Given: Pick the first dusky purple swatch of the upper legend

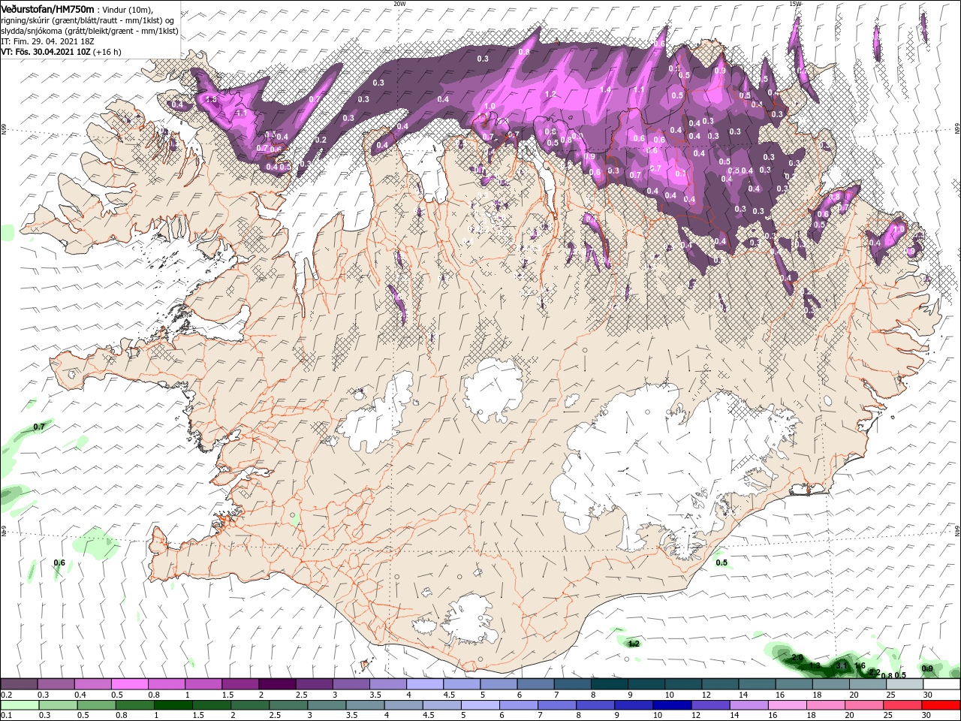Looking at the screenshot, I should point(19,684).
